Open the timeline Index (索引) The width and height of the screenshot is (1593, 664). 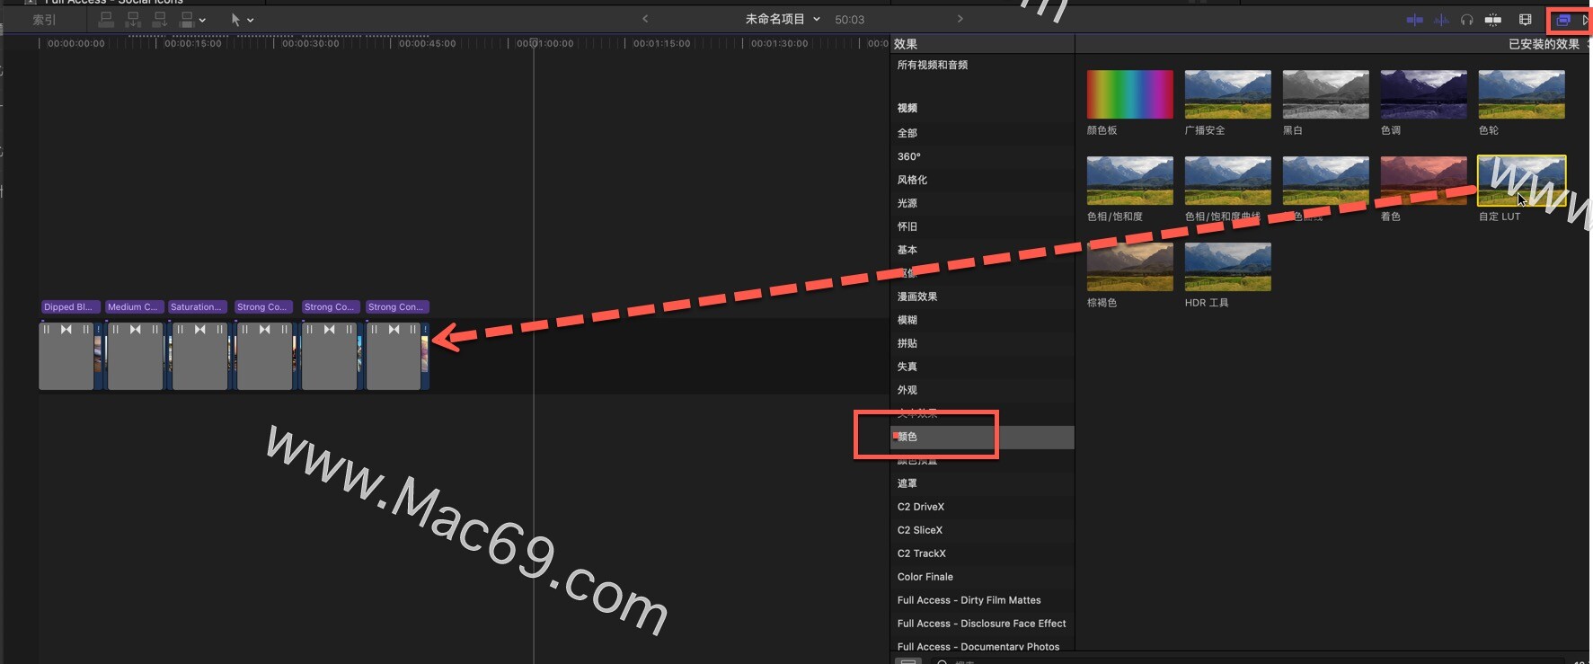[44, 20]
